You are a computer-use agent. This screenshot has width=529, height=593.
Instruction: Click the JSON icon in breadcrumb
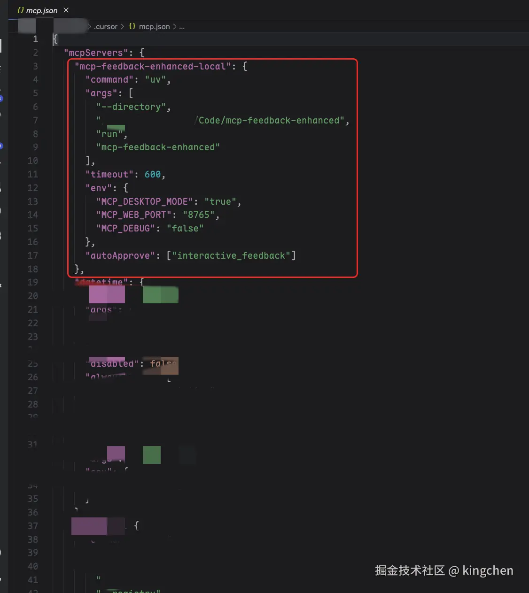(x=132, y=27)
